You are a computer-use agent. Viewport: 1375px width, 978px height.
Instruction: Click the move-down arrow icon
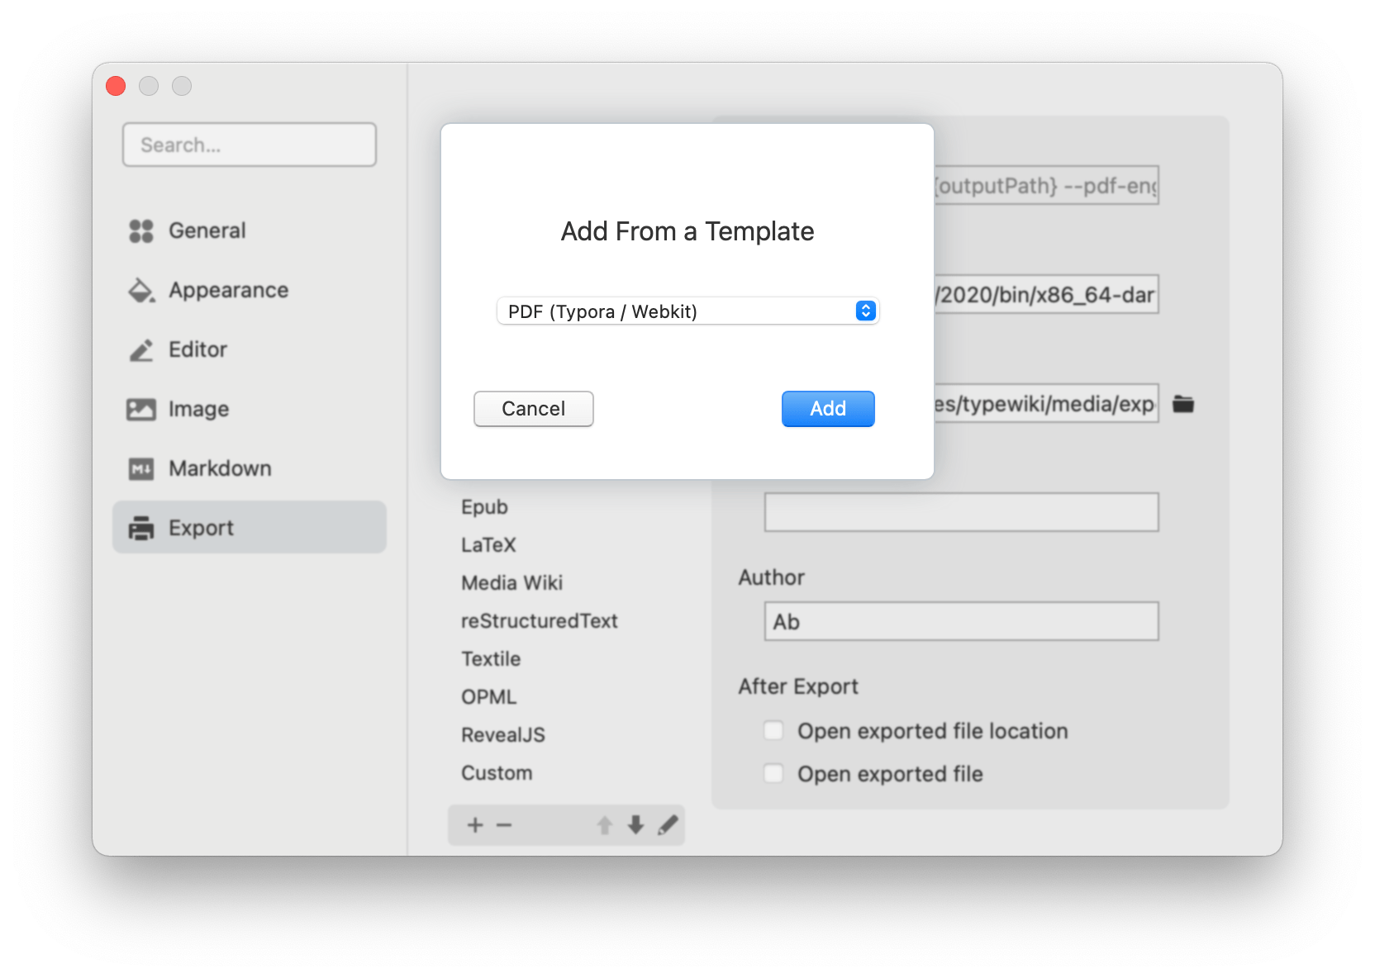click(x=635, y=825)
